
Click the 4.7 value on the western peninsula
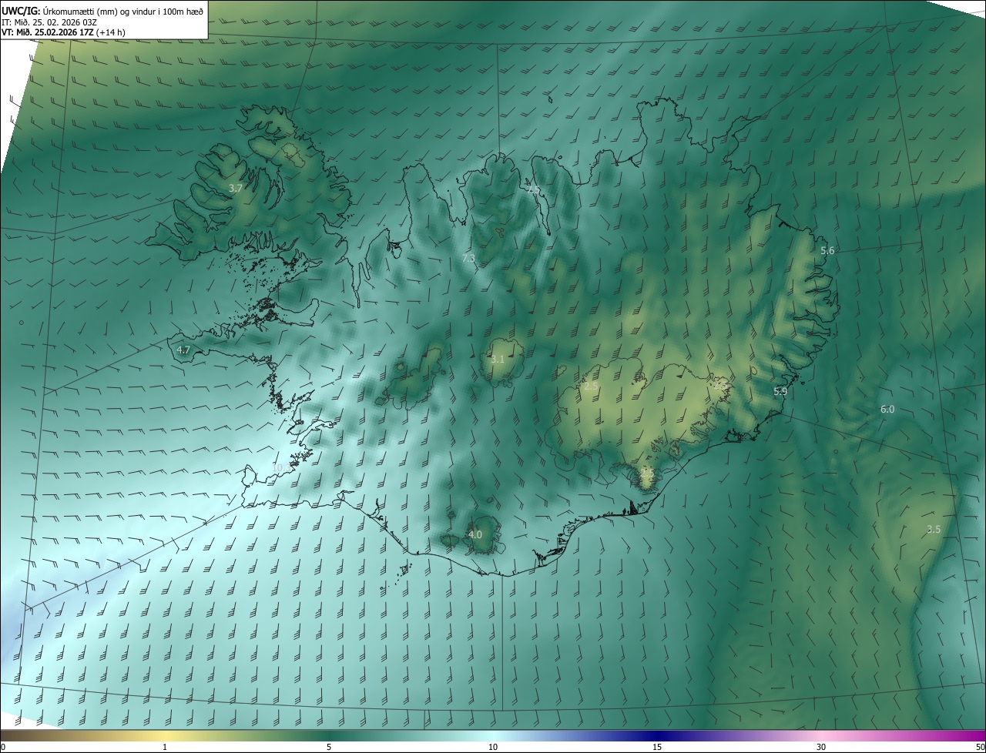pyautogui.click(x=183, y=350)
